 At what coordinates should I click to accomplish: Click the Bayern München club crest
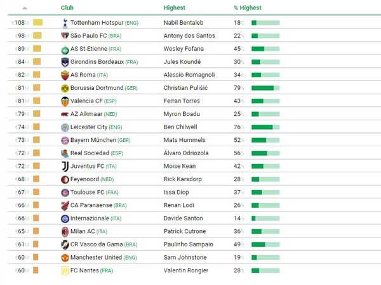(x=65, y=140)
